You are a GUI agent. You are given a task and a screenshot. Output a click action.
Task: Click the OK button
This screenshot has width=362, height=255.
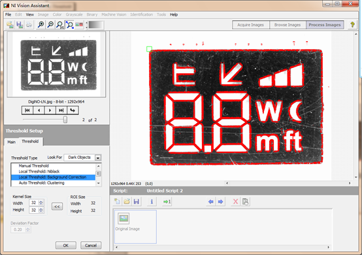pyautogui.click(x=66, y=245)
